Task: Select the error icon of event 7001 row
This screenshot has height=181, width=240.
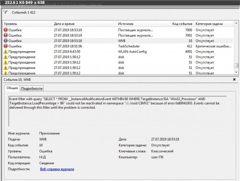Action: tap(6, 35)
